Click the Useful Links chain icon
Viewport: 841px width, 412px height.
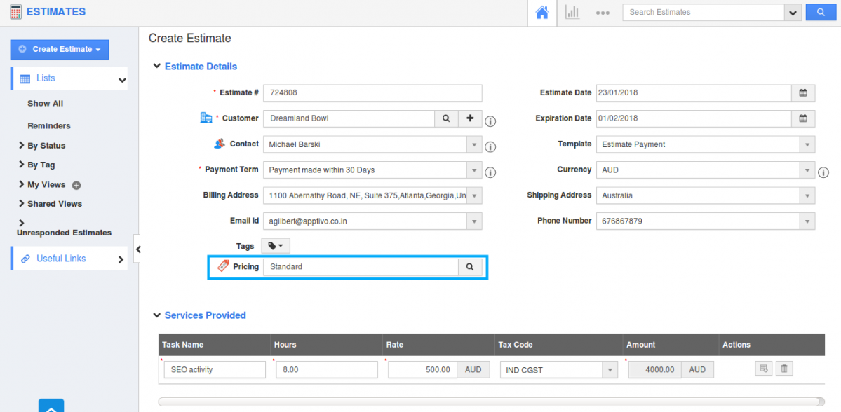tap(25, 259)
